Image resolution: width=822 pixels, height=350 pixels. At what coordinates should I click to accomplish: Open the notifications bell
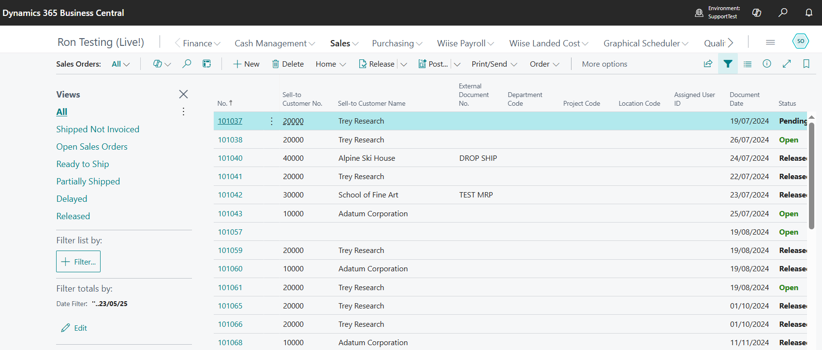(x=808, y=13)
